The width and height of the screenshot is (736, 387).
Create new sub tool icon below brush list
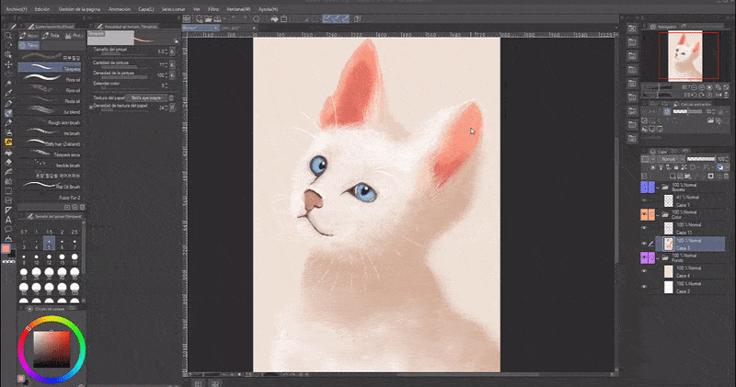tap(67, 207)
